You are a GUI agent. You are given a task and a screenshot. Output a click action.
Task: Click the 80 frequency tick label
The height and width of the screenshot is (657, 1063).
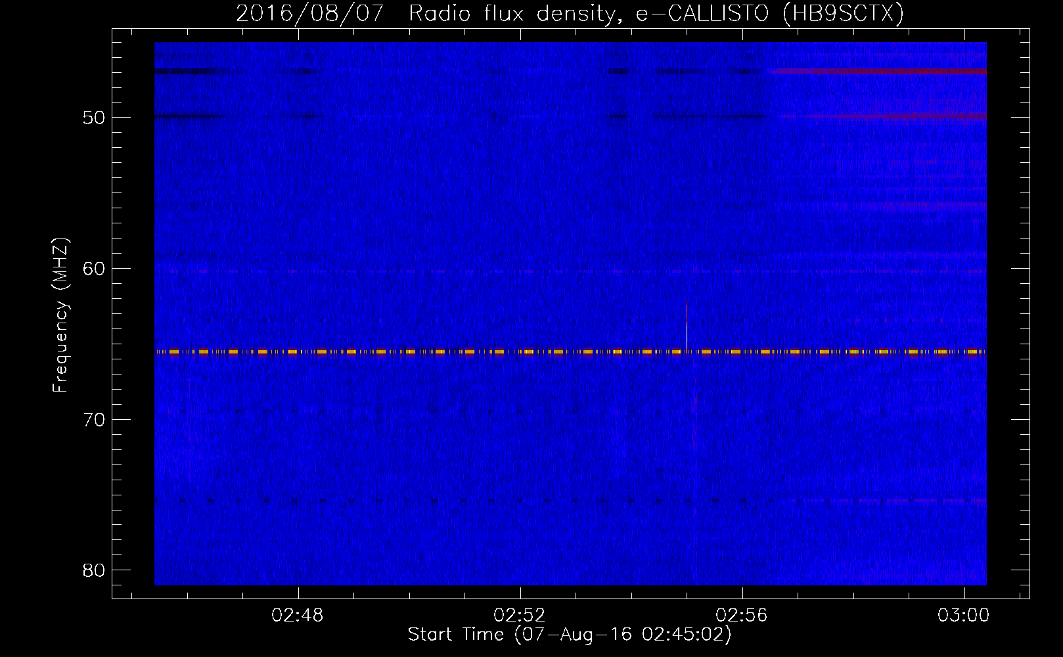click(x=94, y=570)
